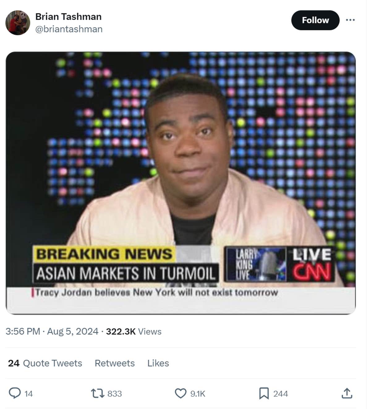Open the 24 Quote Tweets list
Image resolution: width=371 pixels, height=409 pixels.
tap(45, 363)
